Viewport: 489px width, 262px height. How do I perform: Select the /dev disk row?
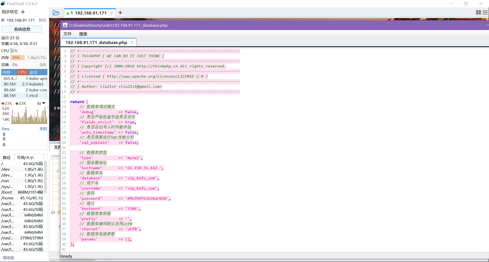coord(22,169)
